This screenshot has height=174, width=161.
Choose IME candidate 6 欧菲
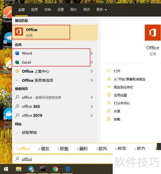point(121,148)
